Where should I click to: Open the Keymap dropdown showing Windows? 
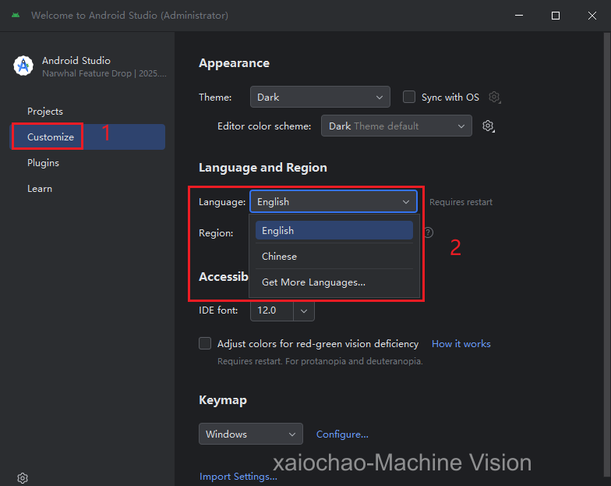tap(251, 434)
